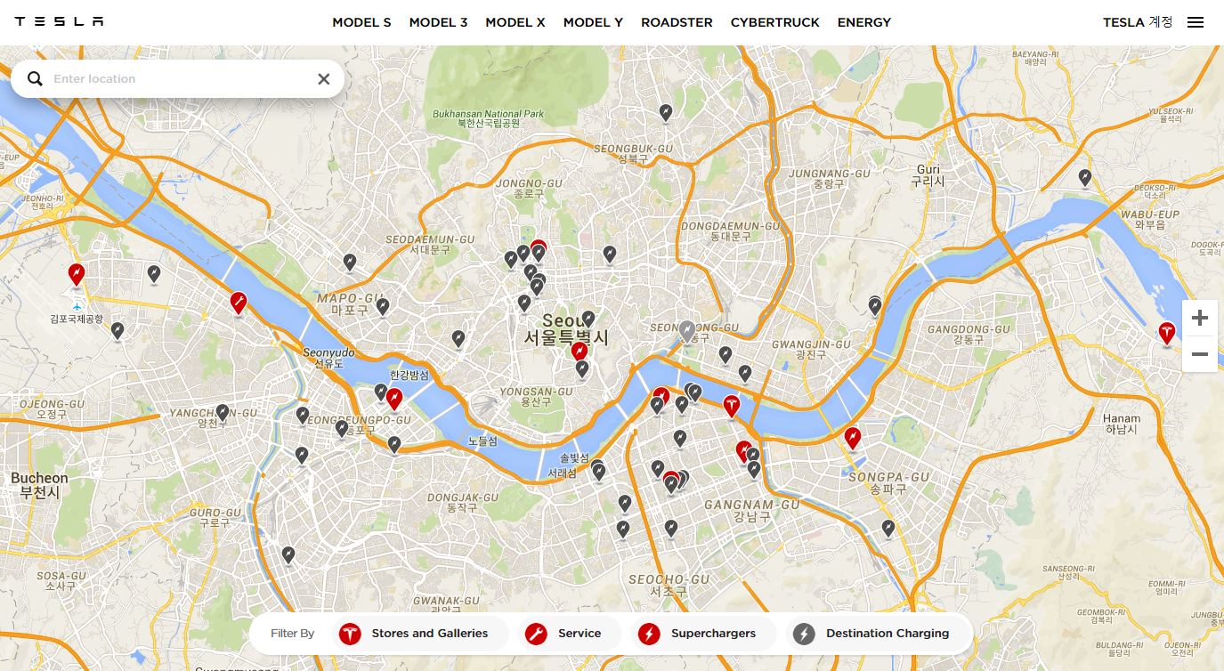Zoom out on the map
The height and width of the screenshot is (671, 1224).
coord(1199,354)
